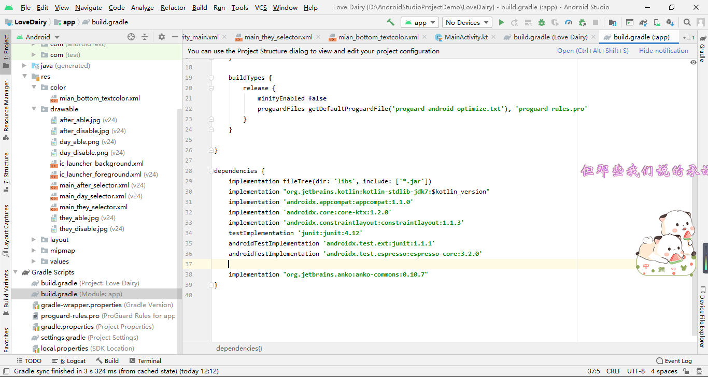708x377 pixels.
Task: Open the SDK Manager icon
Action: (x=670, y=22)
